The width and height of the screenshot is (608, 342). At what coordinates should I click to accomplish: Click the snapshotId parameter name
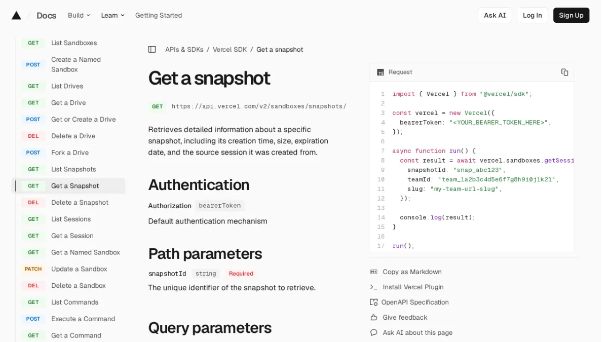[167, 274]
